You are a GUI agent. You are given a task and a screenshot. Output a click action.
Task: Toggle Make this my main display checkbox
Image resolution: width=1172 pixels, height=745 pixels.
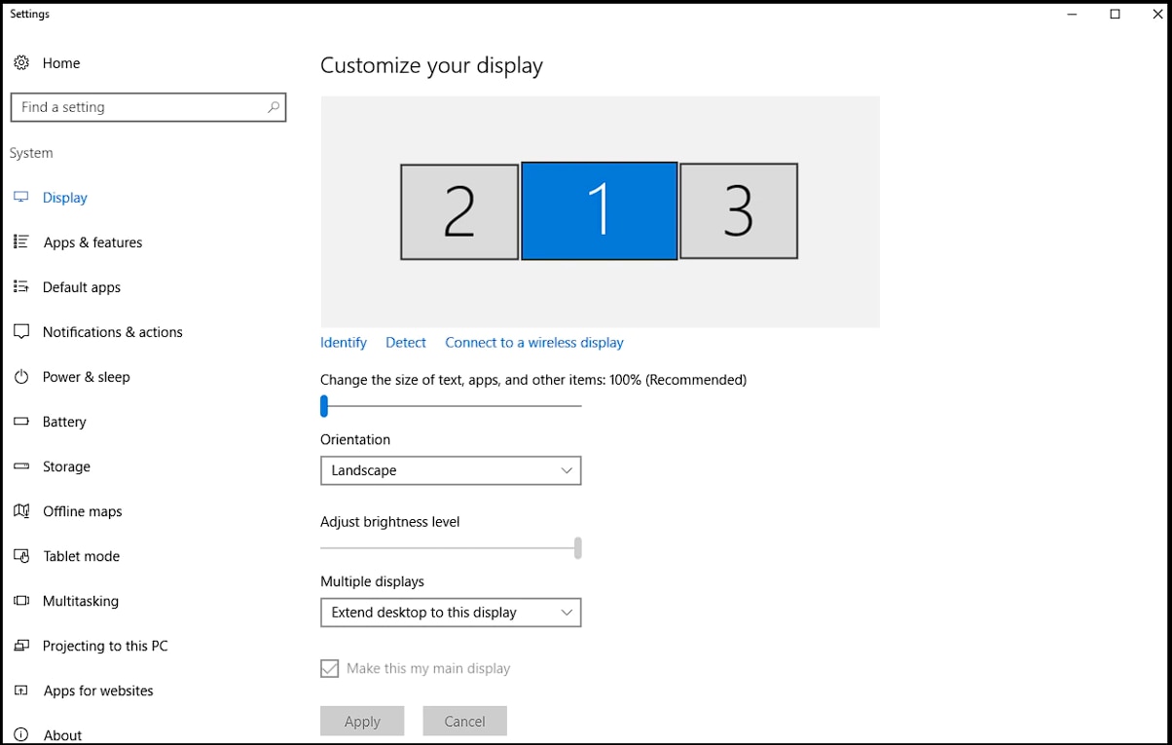(330, 668)
